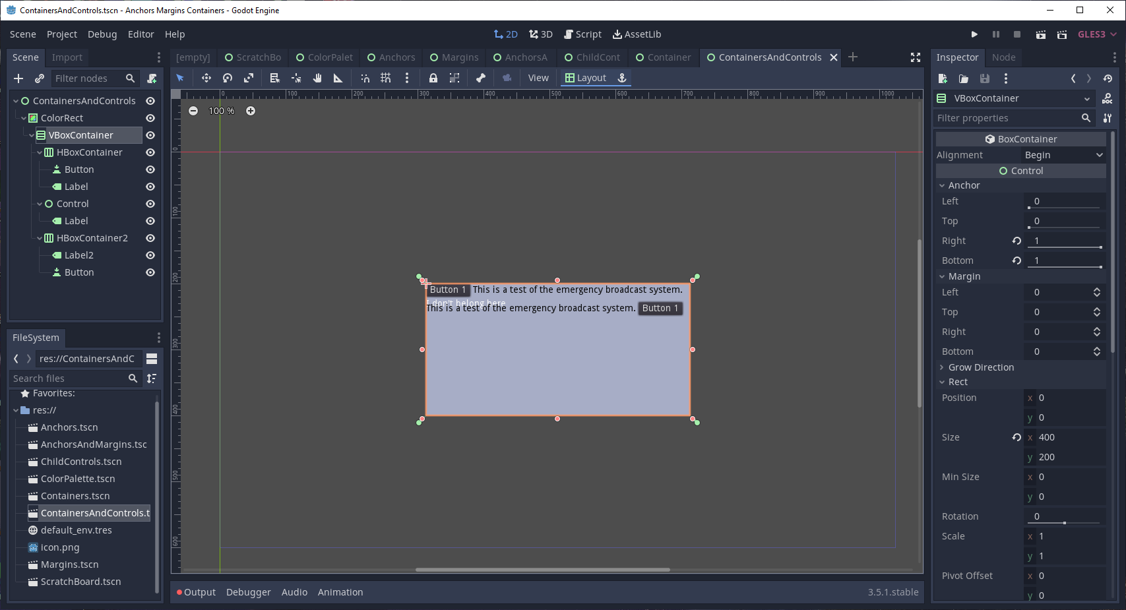The height and width of the screenshot is (610, 1126).
Task: Hide the Label2 node in the scene tree
Action: point(150,255)
